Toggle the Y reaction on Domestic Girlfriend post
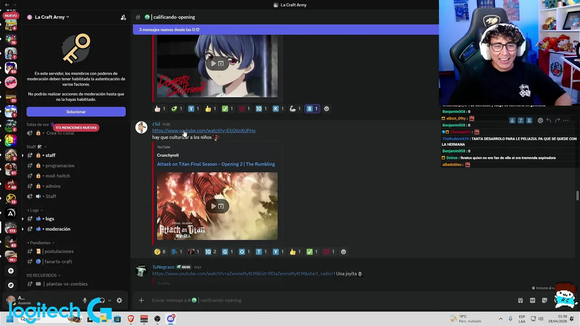Viewport: 580px width, 326px height. [193, 109]
